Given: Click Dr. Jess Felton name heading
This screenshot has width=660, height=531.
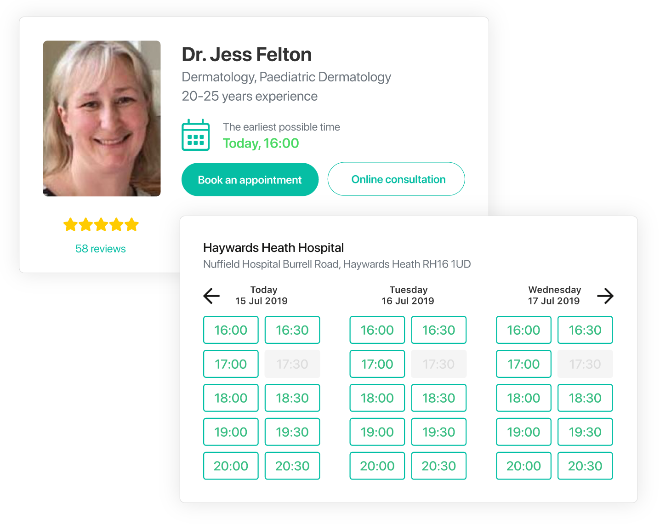Looking at the screenshot, I should tap(247, 55).
